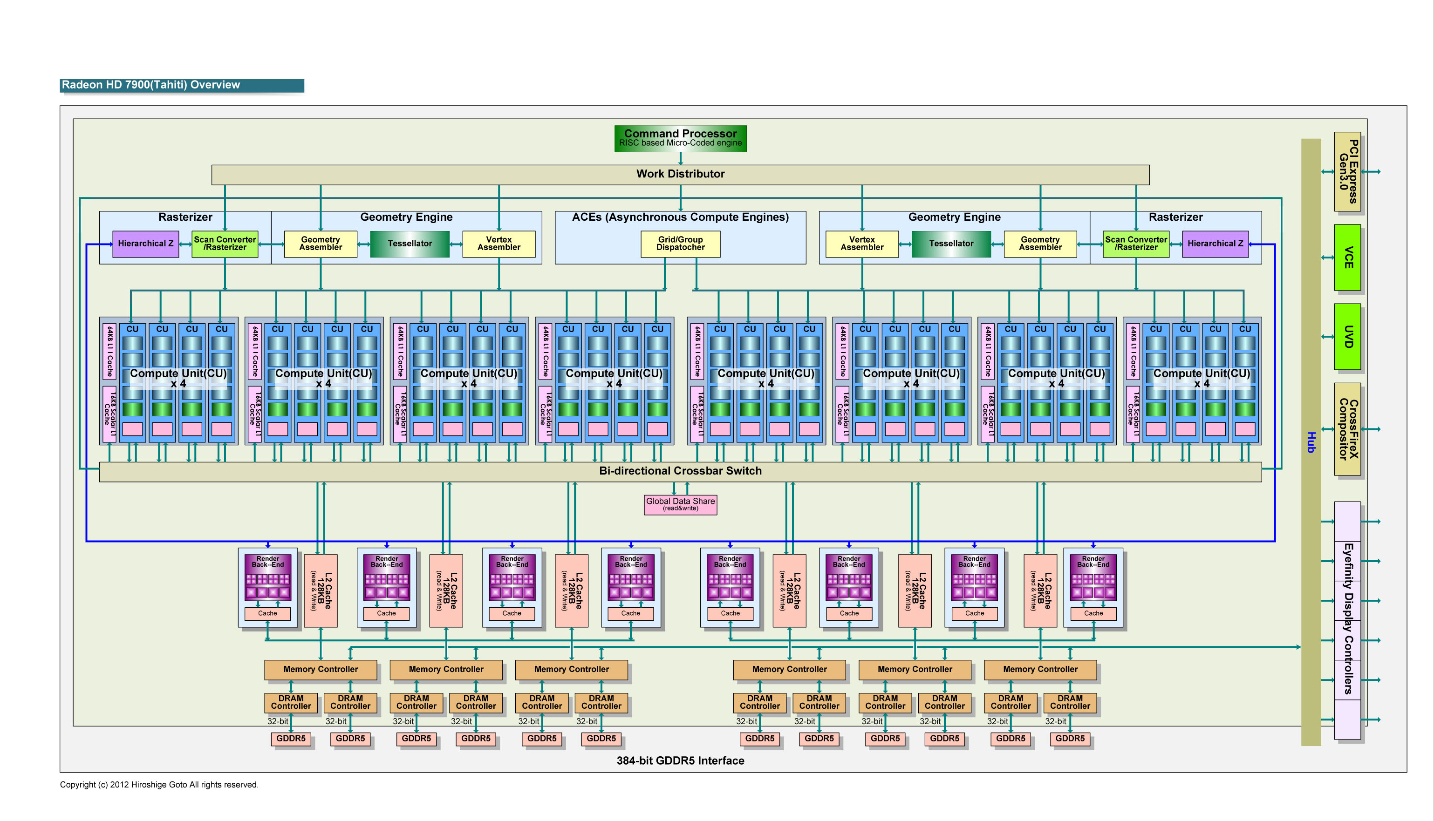The image size is (1434, 821).
Task: Select the left Tessellator block
Action: click(x=410, y=244)
